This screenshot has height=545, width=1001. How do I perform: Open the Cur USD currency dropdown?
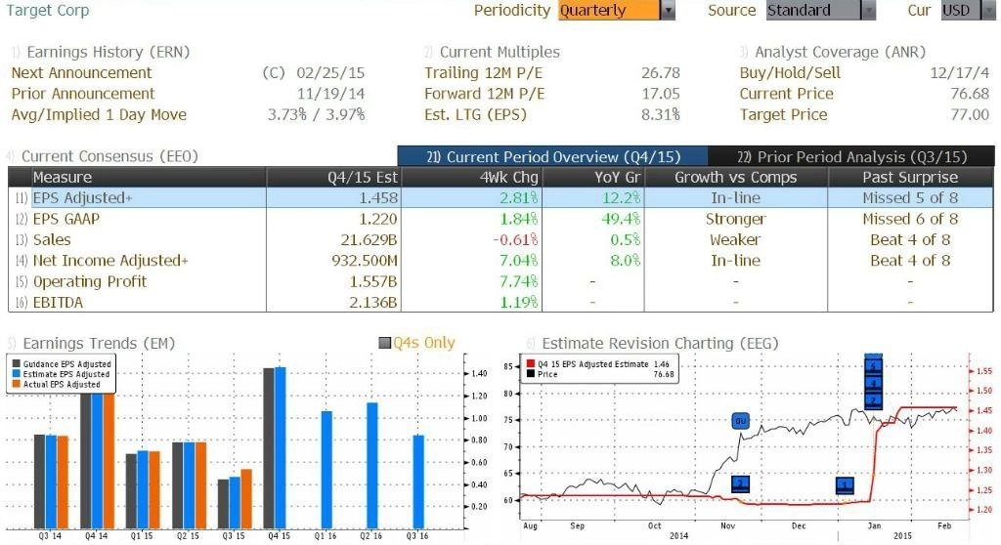pyautogui.click(x=968, y=10)
